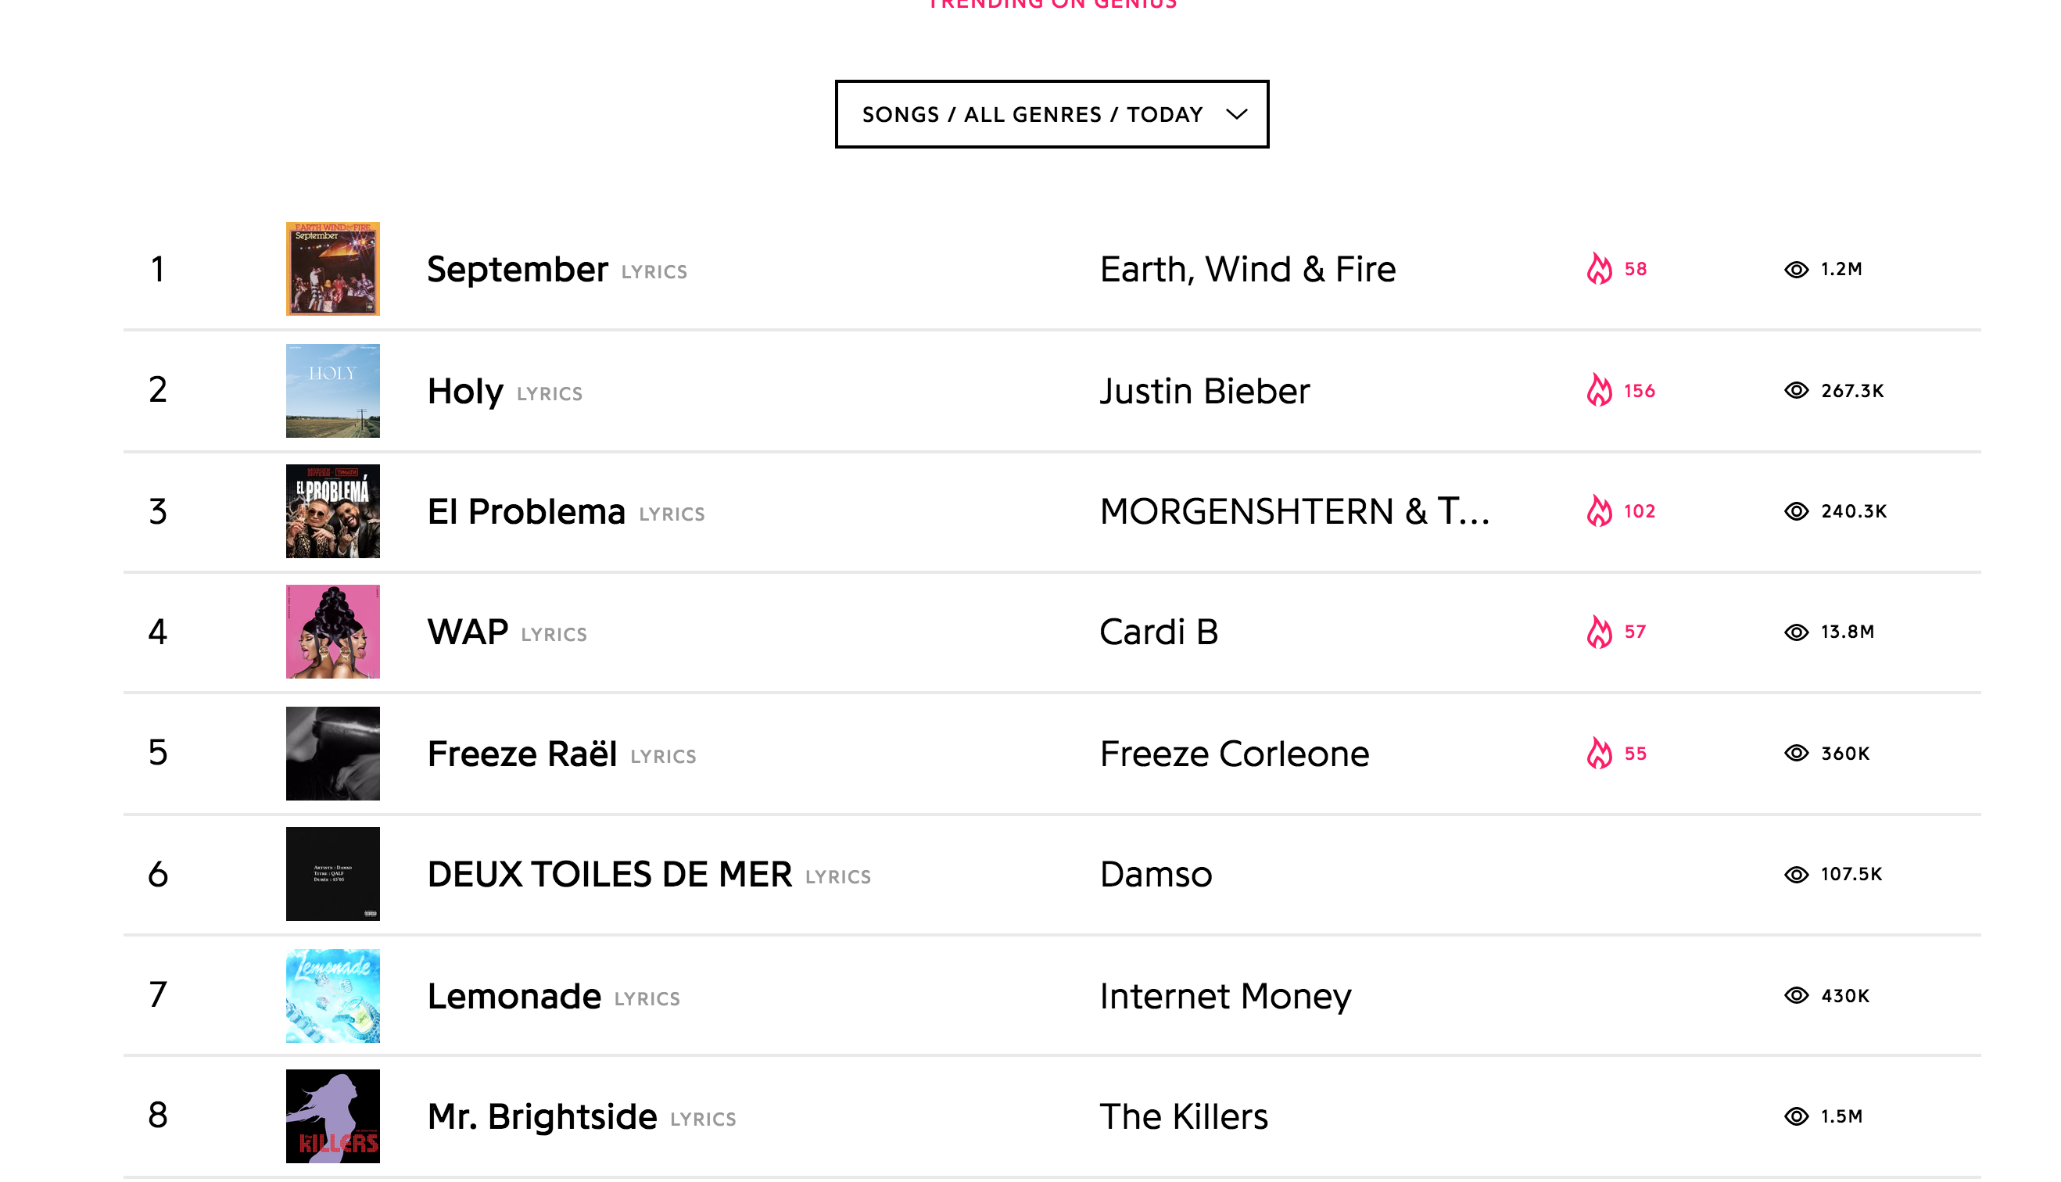
Task: Open the WAP album cover thumbnail
Action: [x=333, y=632]
